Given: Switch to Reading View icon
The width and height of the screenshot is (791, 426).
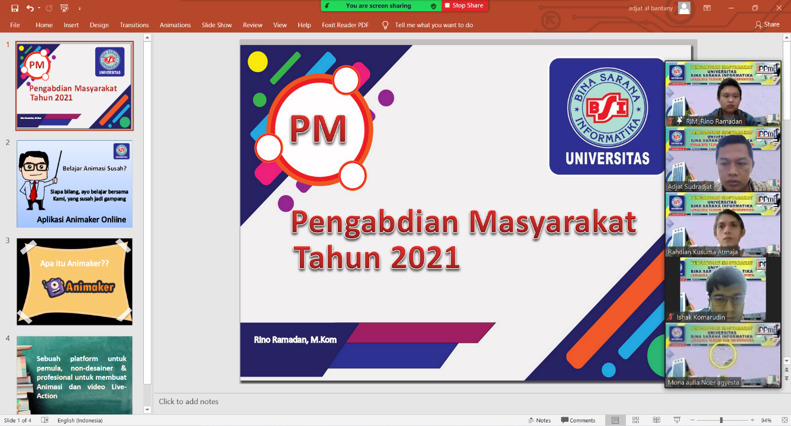Looking at the screenshot, I should [x=657, y=420].
